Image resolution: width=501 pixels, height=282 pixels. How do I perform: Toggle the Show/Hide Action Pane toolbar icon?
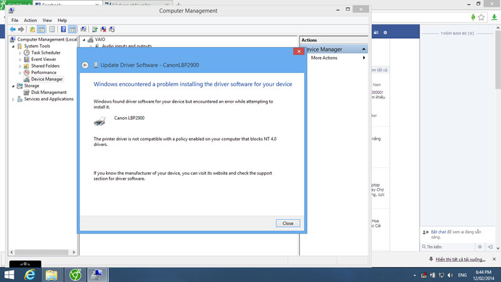[x=73, y=29]
